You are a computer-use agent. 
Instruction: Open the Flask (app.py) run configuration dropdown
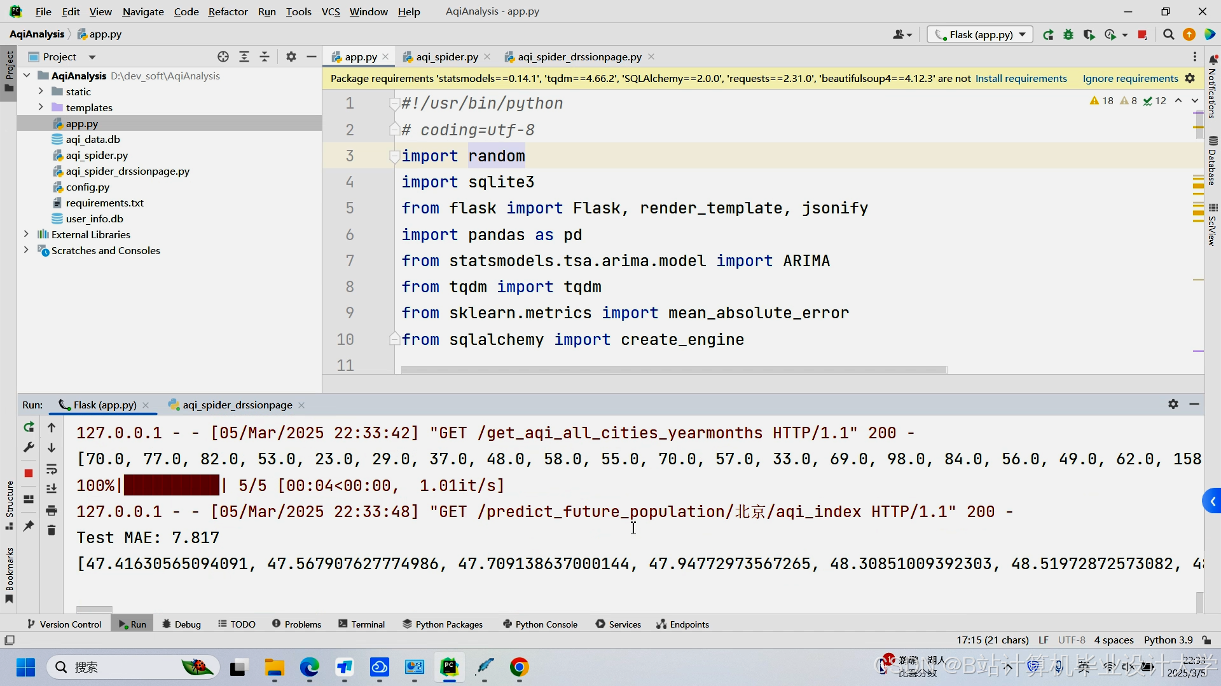click(x=980, y=35)
